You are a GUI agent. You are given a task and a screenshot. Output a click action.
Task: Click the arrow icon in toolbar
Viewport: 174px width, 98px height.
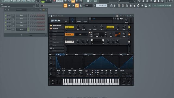[x=69, y=5]
